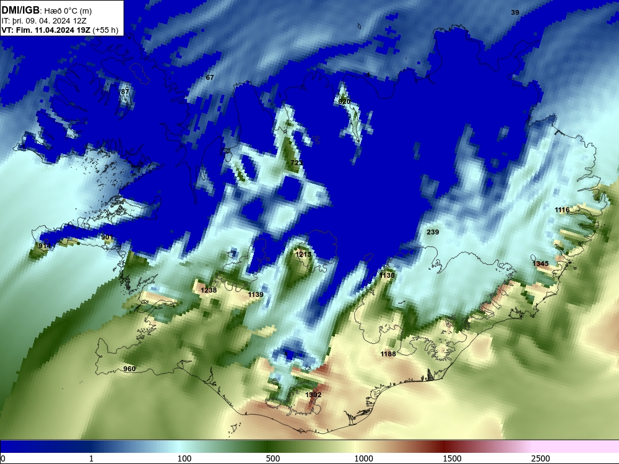Click the legend label 100
The image size is (619, 464).
coord(184,458)
